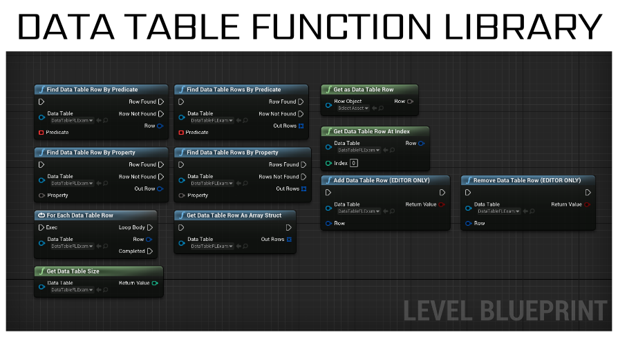Open Data Table dropdown on Find Data Table Row By Property

[71, 184]
